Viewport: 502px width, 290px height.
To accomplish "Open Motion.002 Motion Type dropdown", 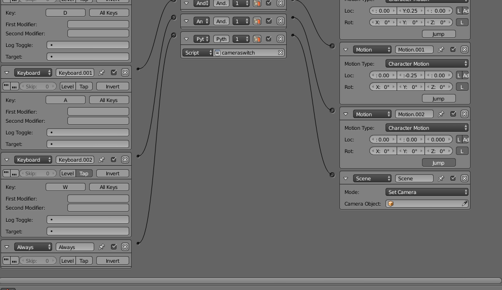I will (x=427, y=128).
